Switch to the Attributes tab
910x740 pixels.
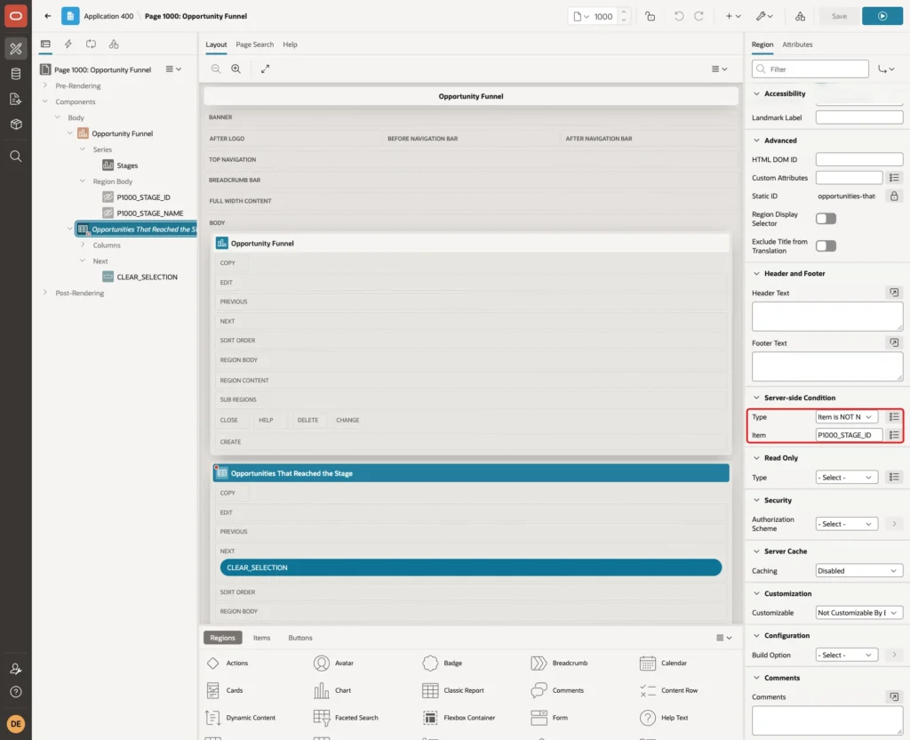pos(797,44)
